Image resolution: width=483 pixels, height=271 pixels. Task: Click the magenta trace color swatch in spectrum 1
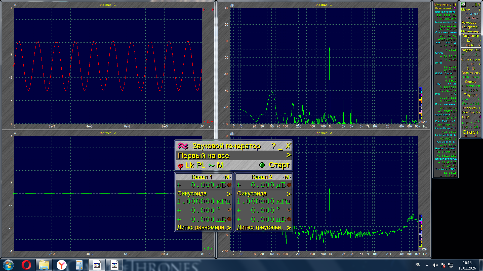pos(420,95)
